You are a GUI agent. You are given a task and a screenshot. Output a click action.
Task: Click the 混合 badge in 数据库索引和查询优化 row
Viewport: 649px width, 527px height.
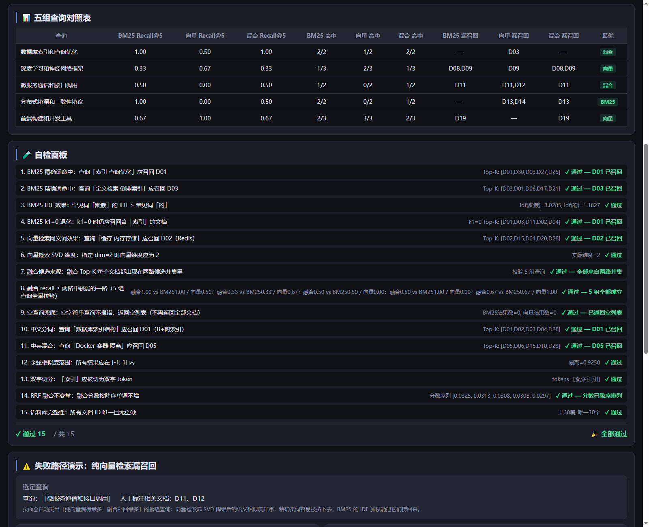click(x=608, y=52)
